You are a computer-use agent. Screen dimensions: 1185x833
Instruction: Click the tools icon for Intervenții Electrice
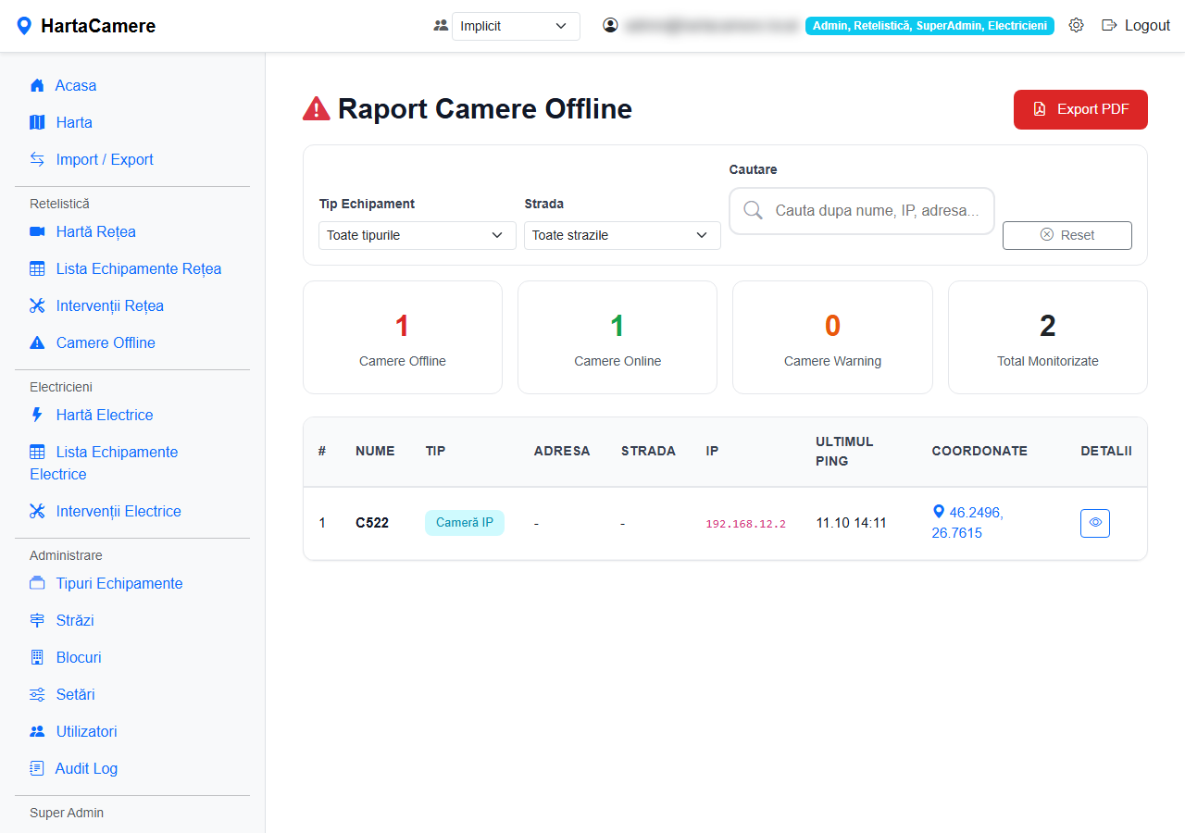(x=37, y=511)
